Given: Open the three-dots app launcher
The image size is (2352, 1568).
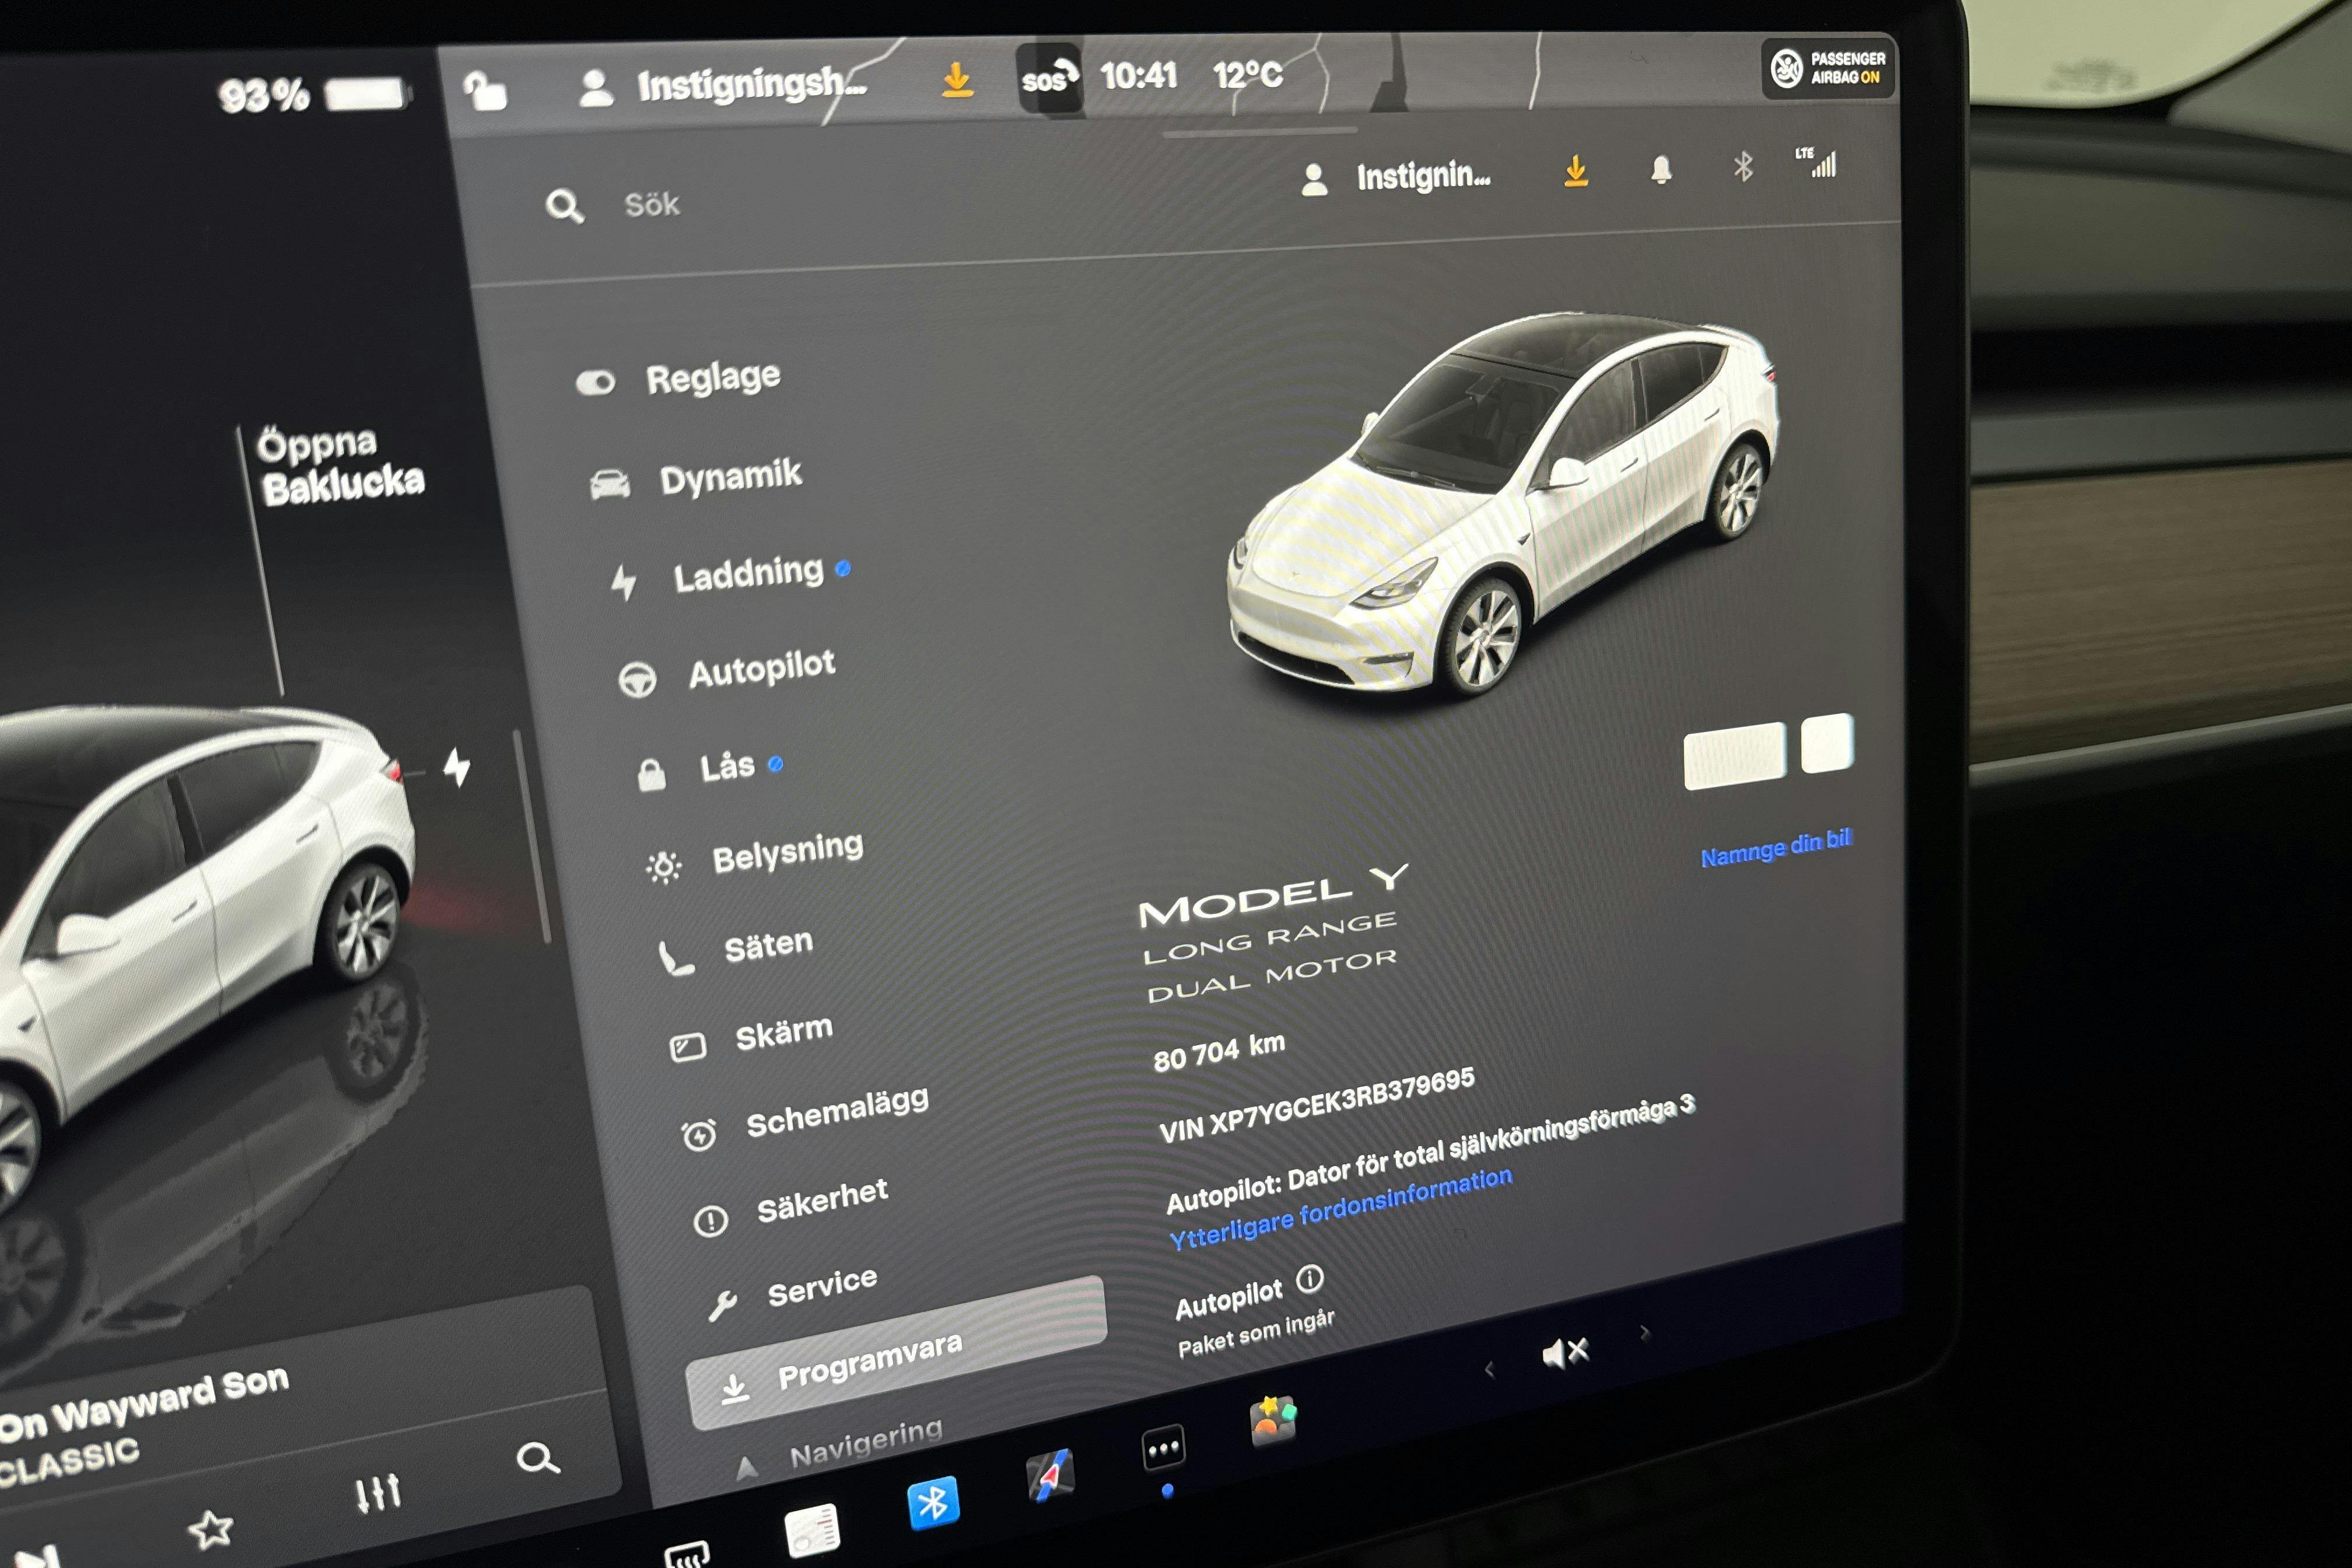Looking at the screenshot, I should point(1164,1448).
